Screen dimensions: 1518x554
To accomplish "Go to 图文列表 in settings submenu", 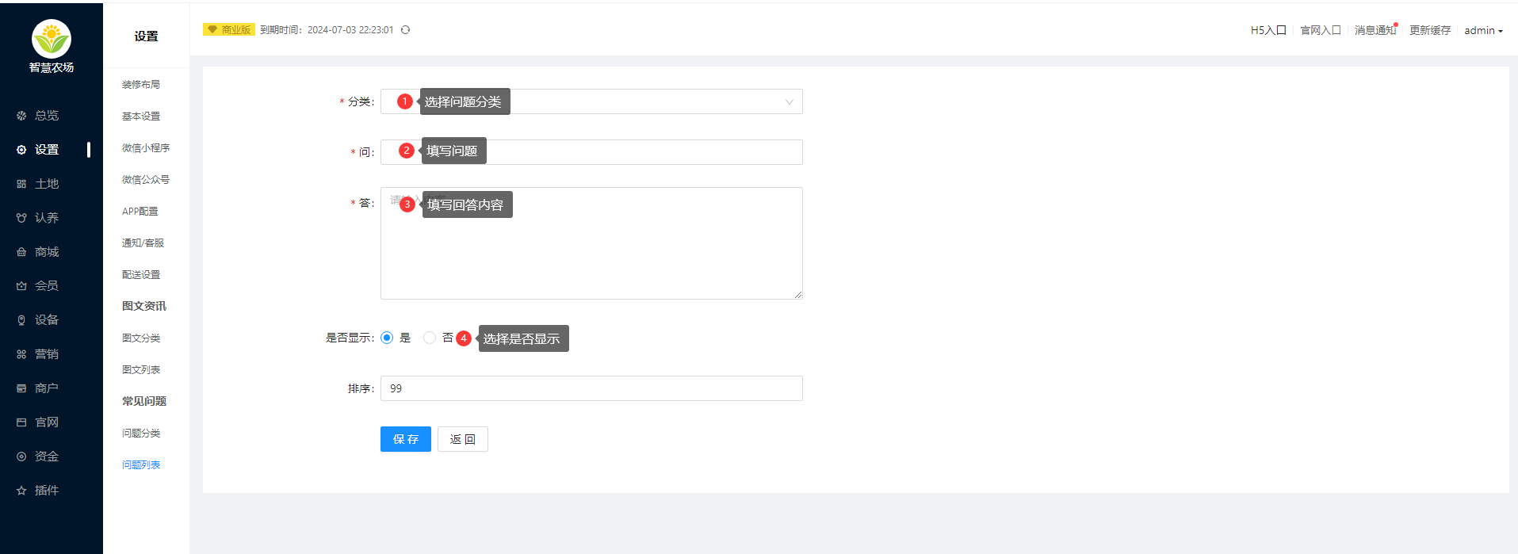I will pyautogui.click(x=141, y=370).
